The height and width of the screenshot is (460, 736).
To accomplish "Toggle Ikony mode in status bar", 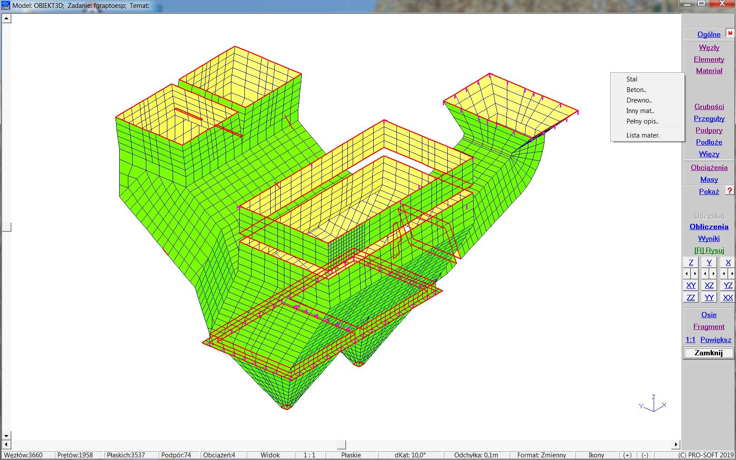I will coord(596,455).
